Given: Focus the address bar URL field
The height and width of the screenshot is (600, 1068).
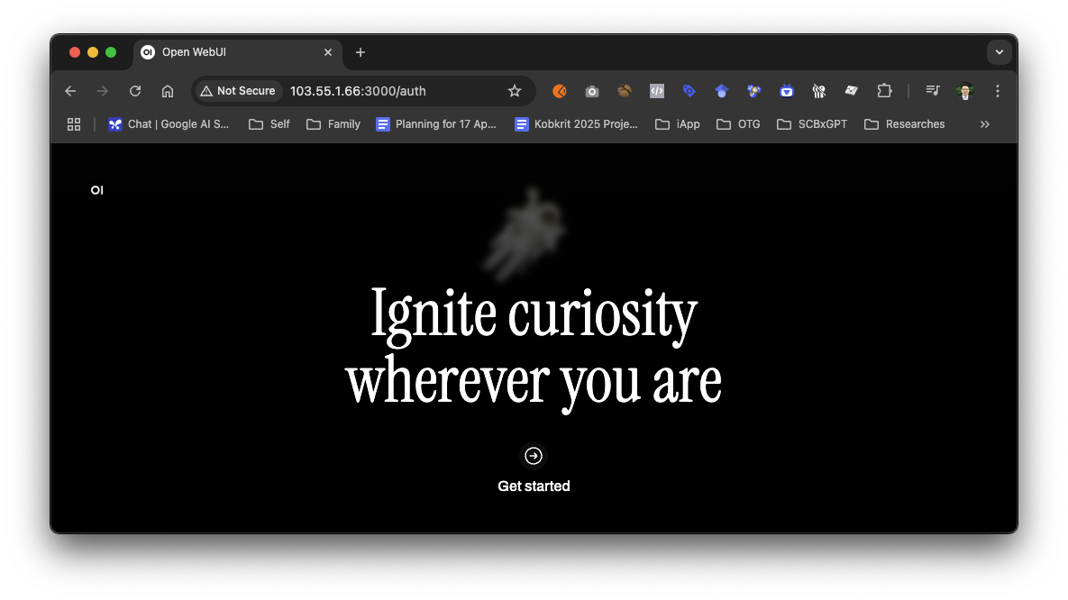Looking at the screenshot, I should (388, 91).
